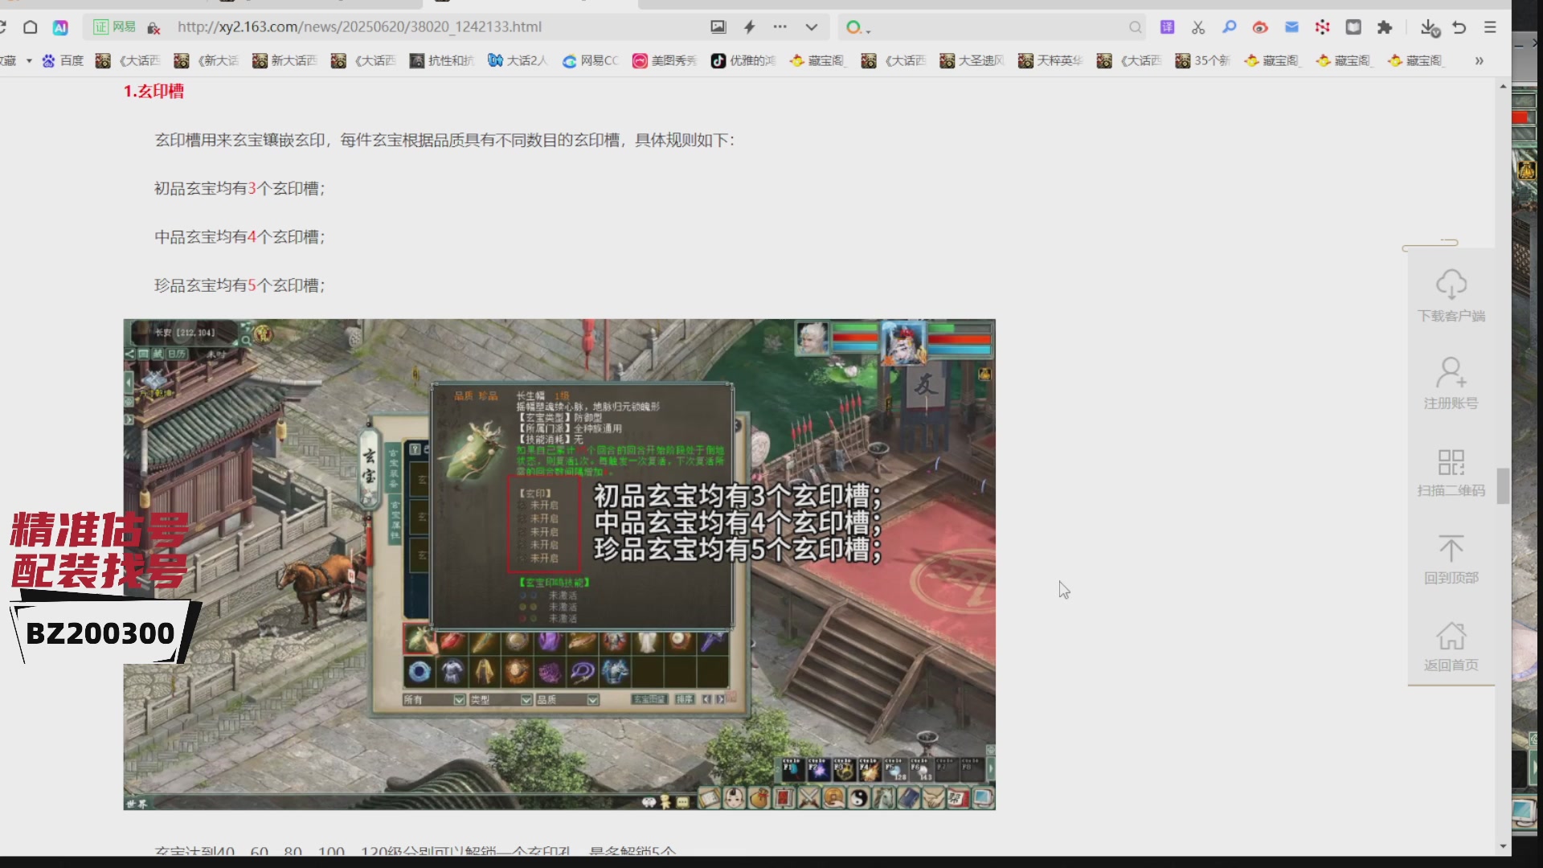Open the 优雅的 TikTok bookmark

[x=743, y=60]
